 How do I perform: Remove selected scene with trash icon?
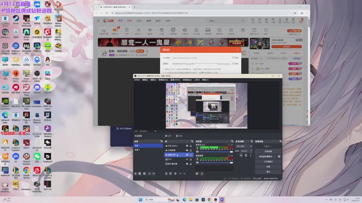[x=140, y=174]
